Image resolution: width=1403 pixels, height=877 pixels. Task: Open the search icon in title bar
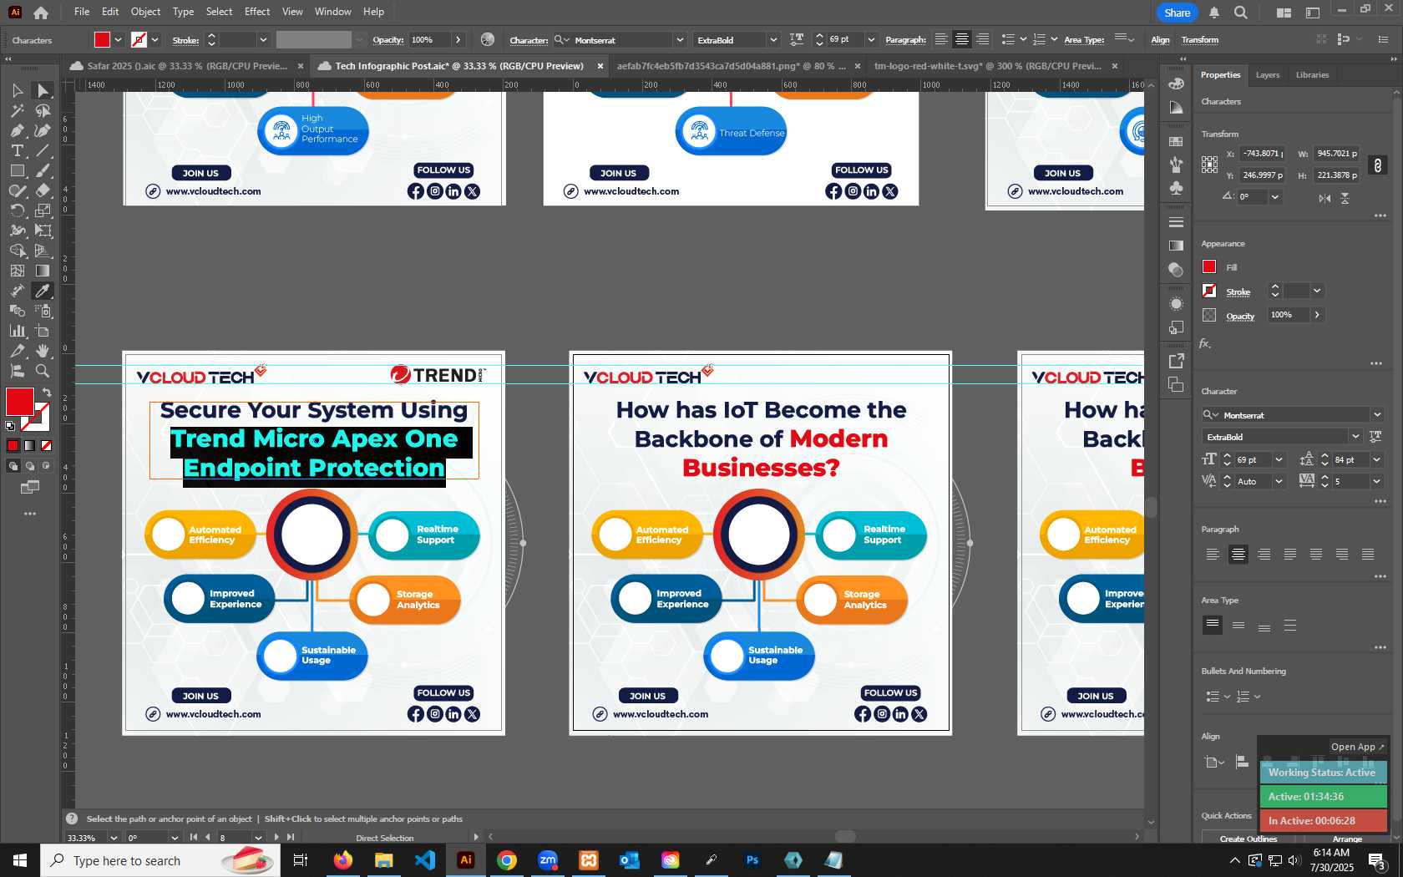[x=1241, y=13]
